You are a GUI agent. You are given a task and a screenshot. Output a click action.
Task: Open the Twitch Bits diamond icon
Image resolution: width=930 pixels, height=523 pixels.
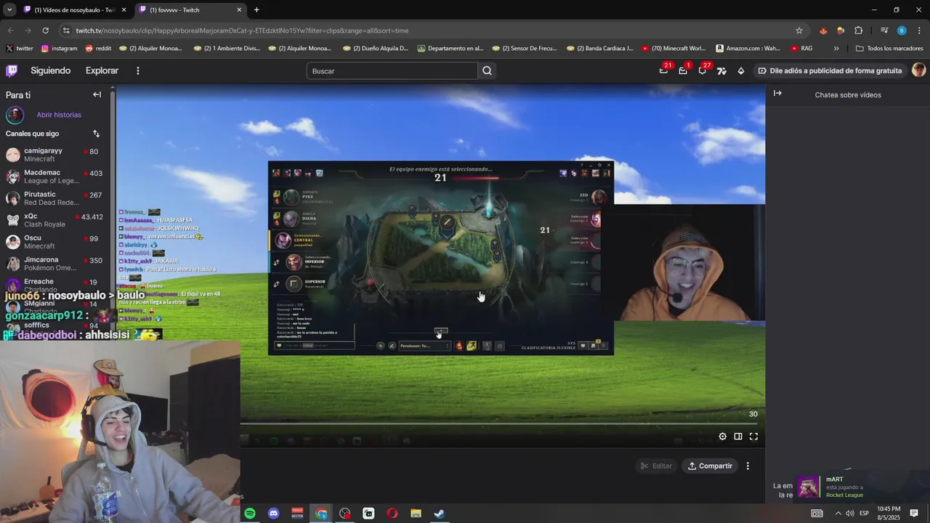point(740,70)
